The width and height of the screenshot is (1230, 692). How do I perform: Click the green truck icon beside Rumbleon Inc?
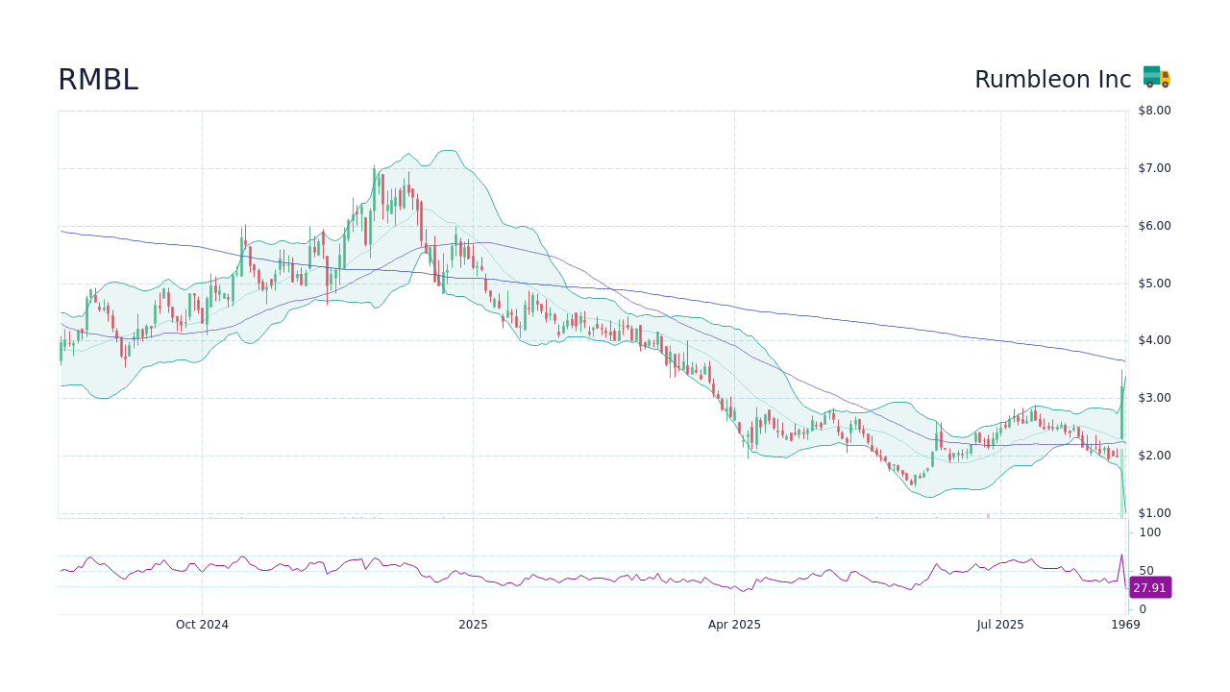(1155, 78)
